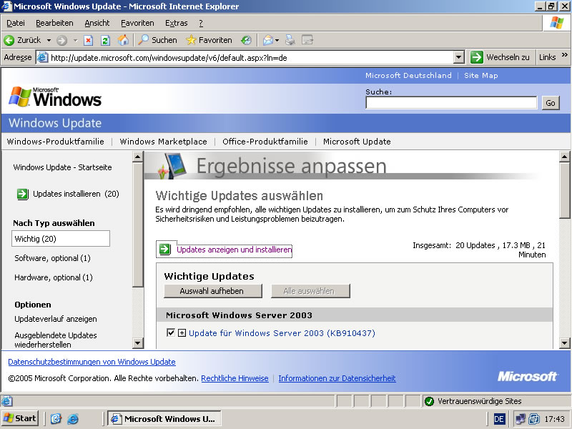Viewport: 572px width, 429px height.
Task: Open the Zurück back history dropdown arrow
Action: (49, 40)
